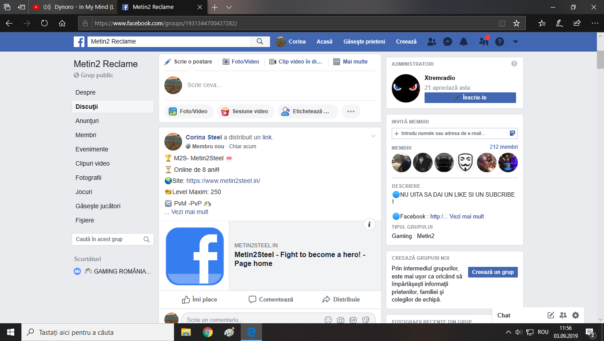
Task: Mute the Dynoro YouTube tab audio
Action: pos(47,7)
